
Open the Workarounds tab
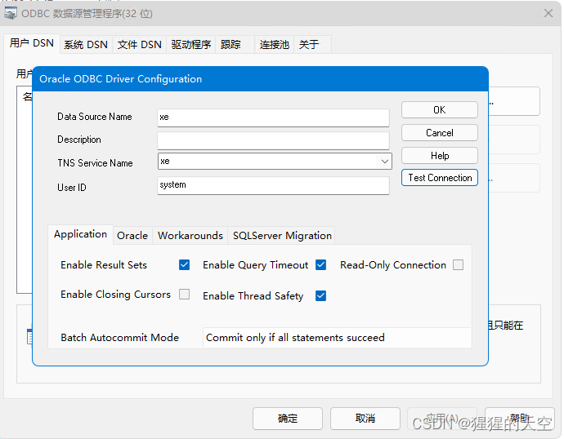(190, 236)
